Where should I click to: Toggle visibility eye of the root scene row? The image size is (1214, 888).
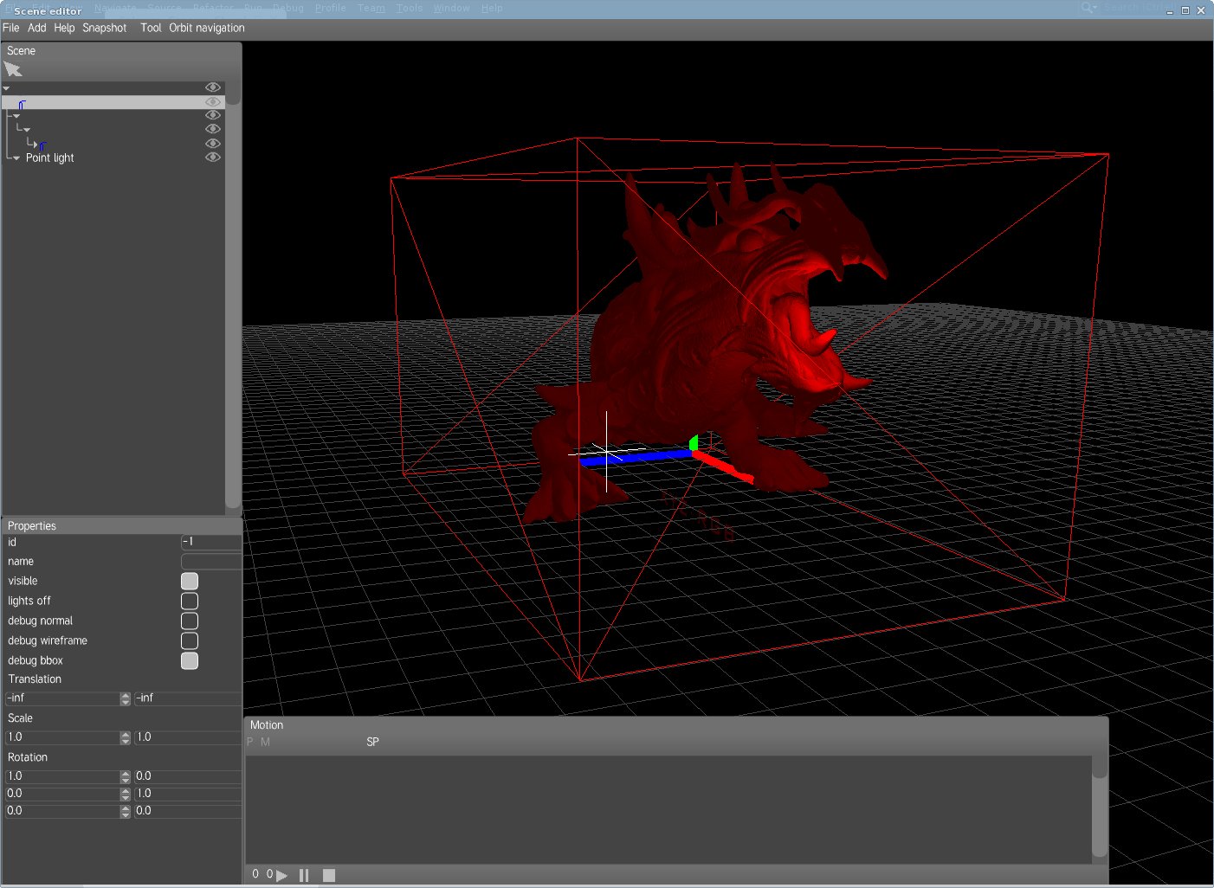(x=213, y=87)
